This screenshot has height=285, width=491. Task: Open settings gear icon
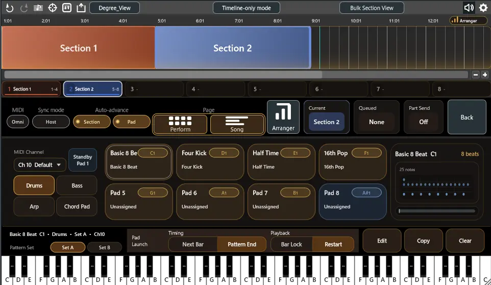483,8
